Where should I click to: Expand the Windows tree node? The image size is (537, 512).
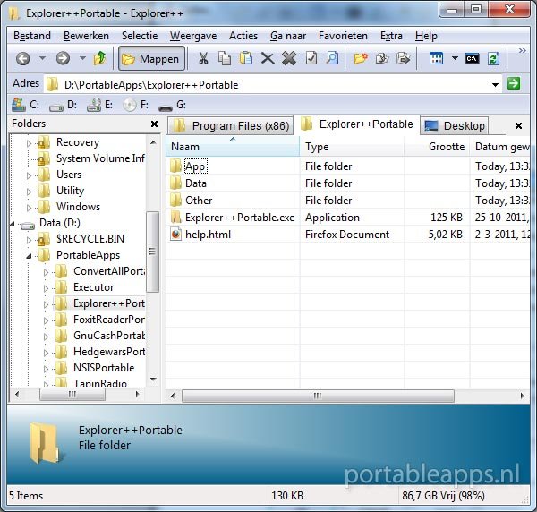pos(30,208)
